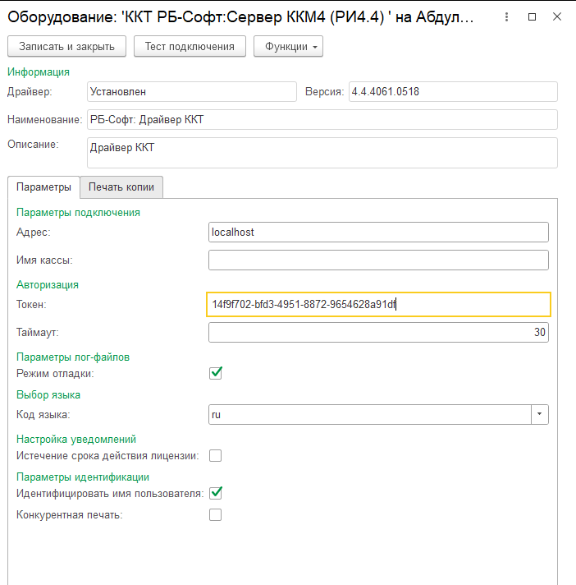Click the 'Таймаут:' label

[x=37, y=333]
